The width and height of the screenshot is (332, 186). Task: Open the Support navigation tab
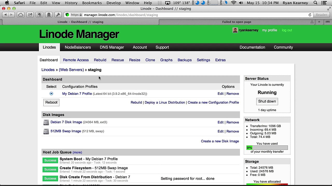[x=162, y=47]
